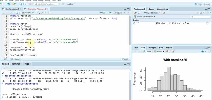212x100 pixels.
Task: Open the R Script file type selector
Action: click(x=126, y=59)
